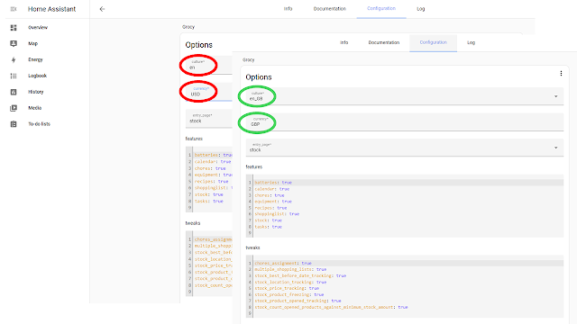Click the 'multiple_shopping_lists: true' tweaks line
Image resolution: width=577 pixels, height=324 pixels.
coord(290,270)
